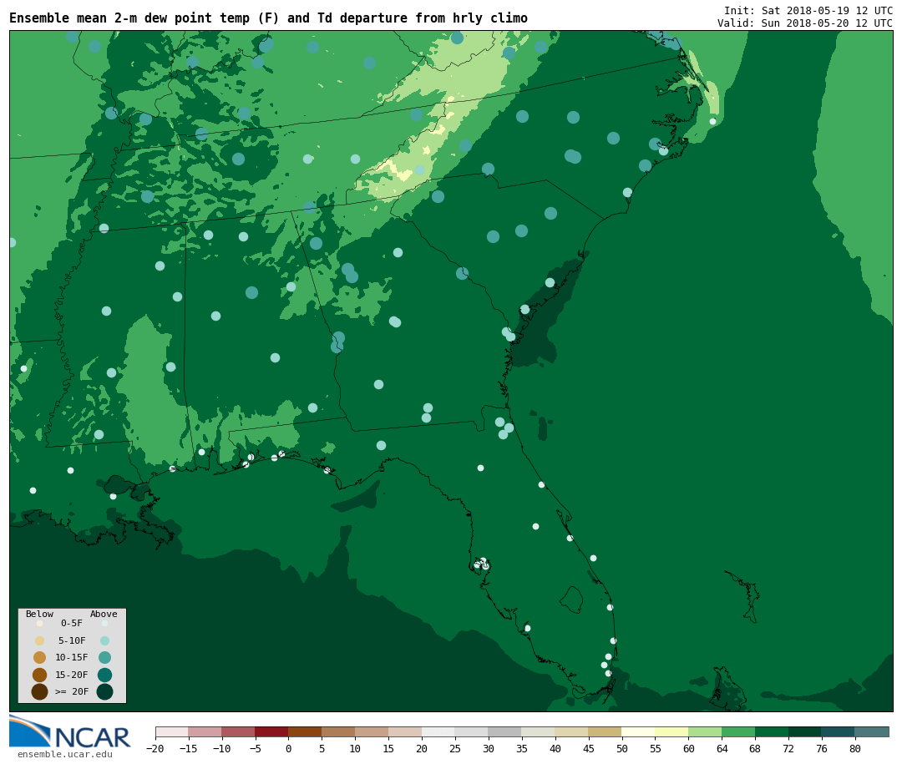The width and height of the screenshot is (902, 764).
Task: Click the dark red swatch between -5 and 0
Action: [x=272, y=731]
